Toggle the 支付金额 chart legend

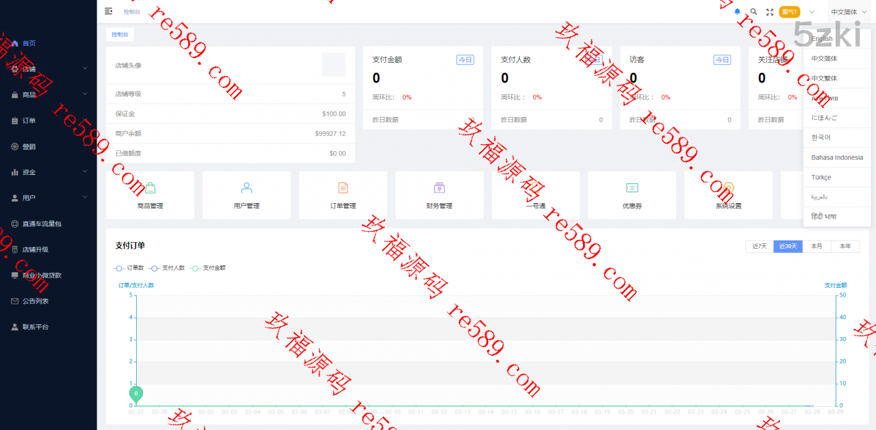(207, 268)
